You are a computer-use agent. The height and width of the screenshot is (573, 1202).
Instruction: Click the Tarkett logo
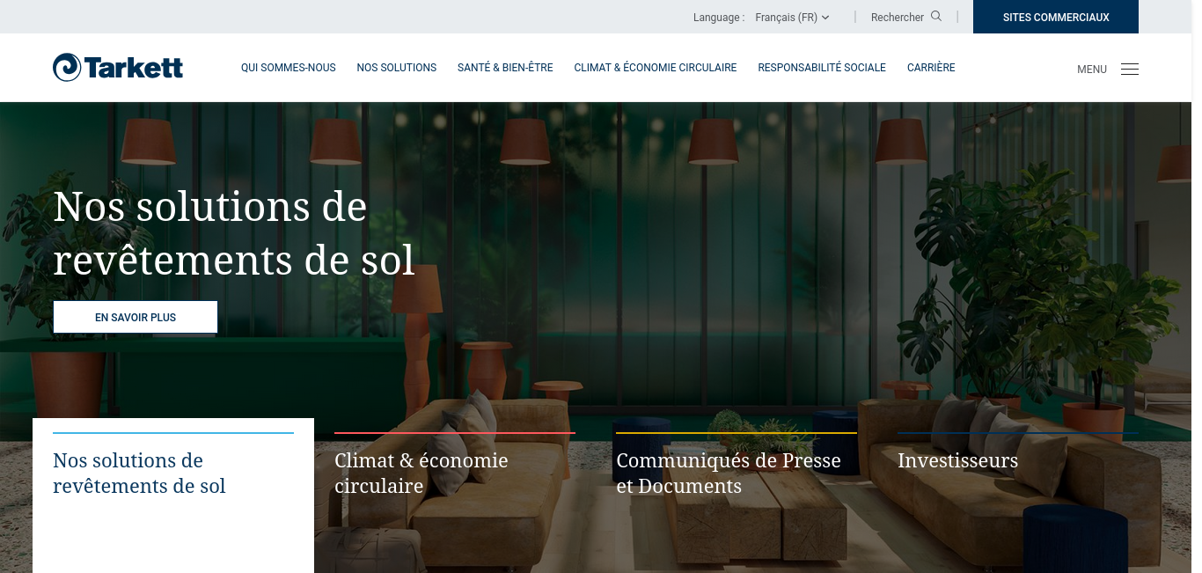118,67
